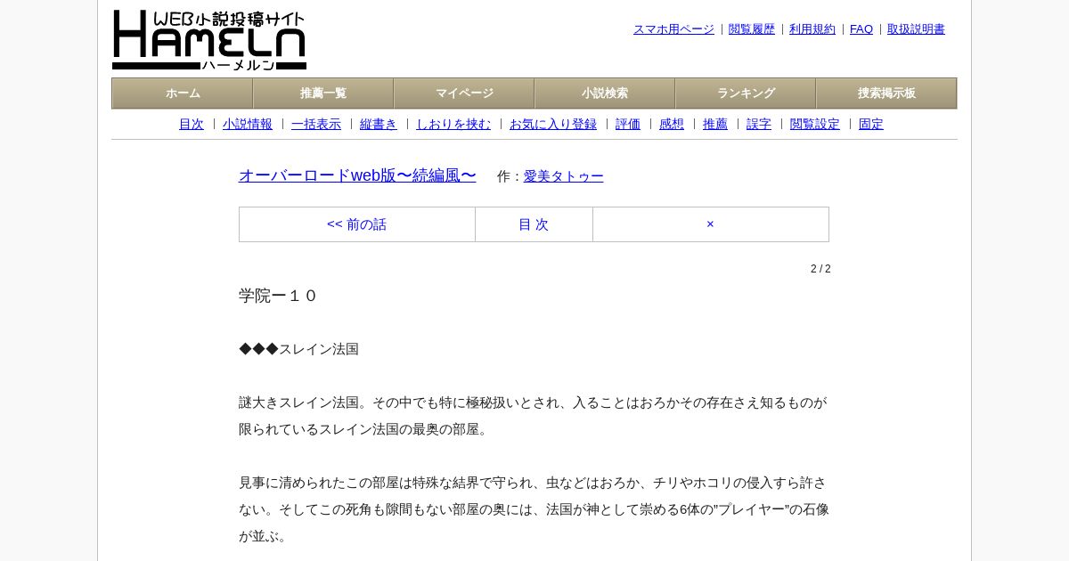This screenshot has width=1069, height=561.
Task: Click お気に入り登録
Action: pos(553,125)
